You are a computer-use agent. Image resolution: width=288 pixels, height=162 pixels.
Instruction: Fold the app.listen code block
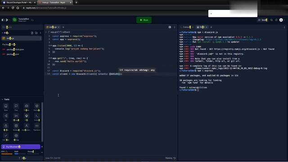pos(51,45)
